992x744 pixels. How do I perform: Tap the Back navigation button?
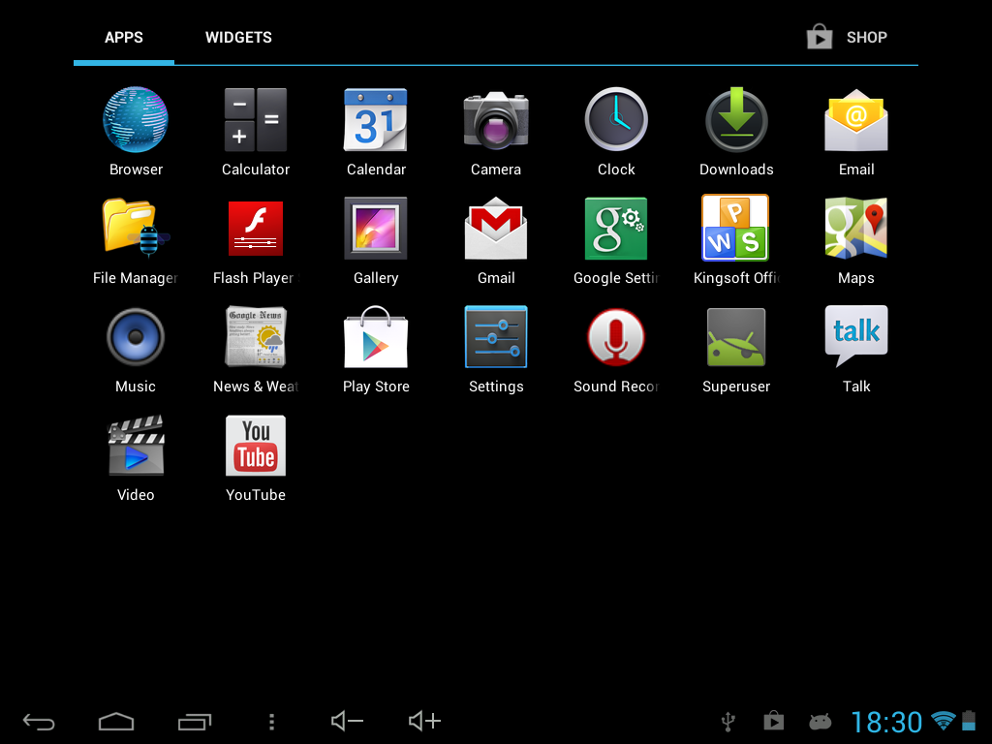[x=39, y=721]
